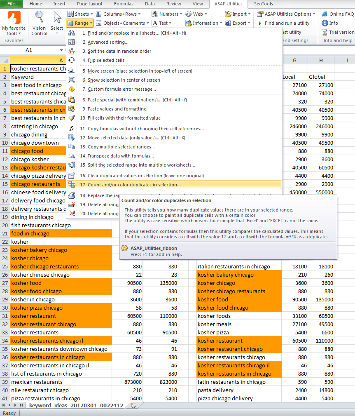The image size is (355, 416).
Task: Click Find and run a utility
Action: [x=283, y=23]
